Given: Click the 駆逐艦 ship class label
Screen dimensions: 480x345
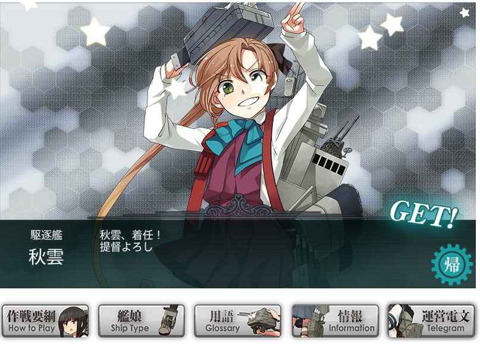Looking at the screenshot, I should coord(46,235).
